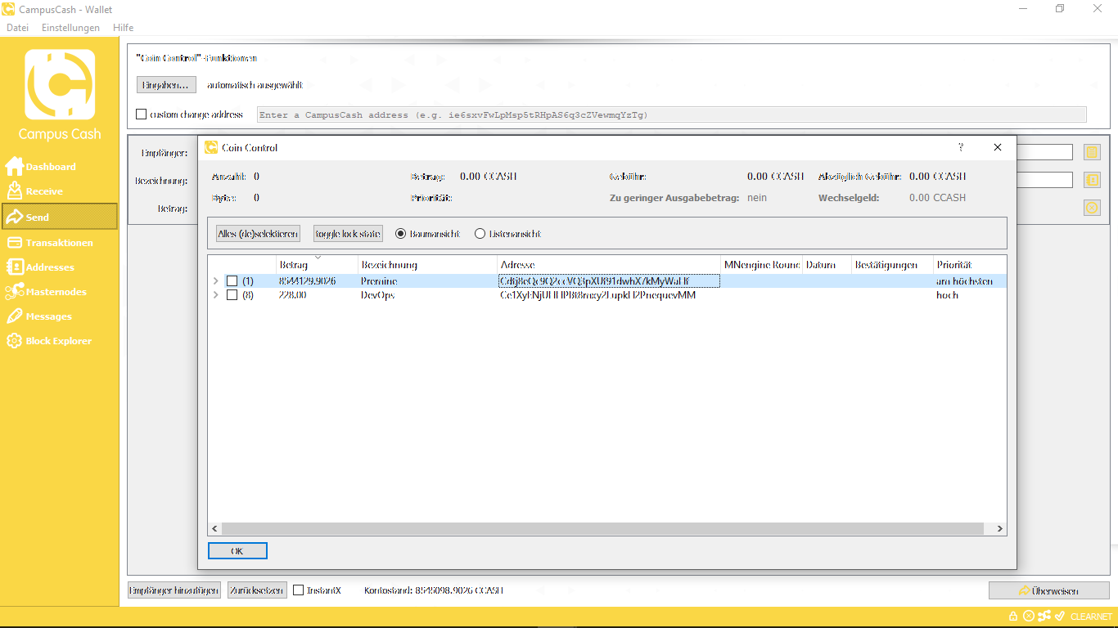This screenshot has width=1118, height=628.
Task: Click the lock icon in status bar
Action: coord(1013,617)
